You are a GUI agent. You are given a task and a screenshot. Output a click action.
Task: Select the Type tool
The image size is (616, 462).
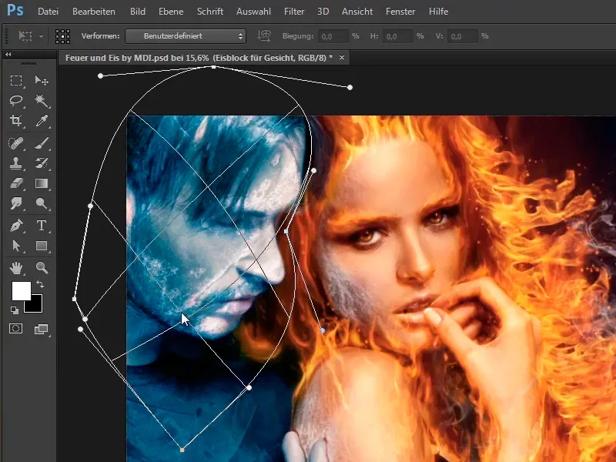click(x=42, y=226)
